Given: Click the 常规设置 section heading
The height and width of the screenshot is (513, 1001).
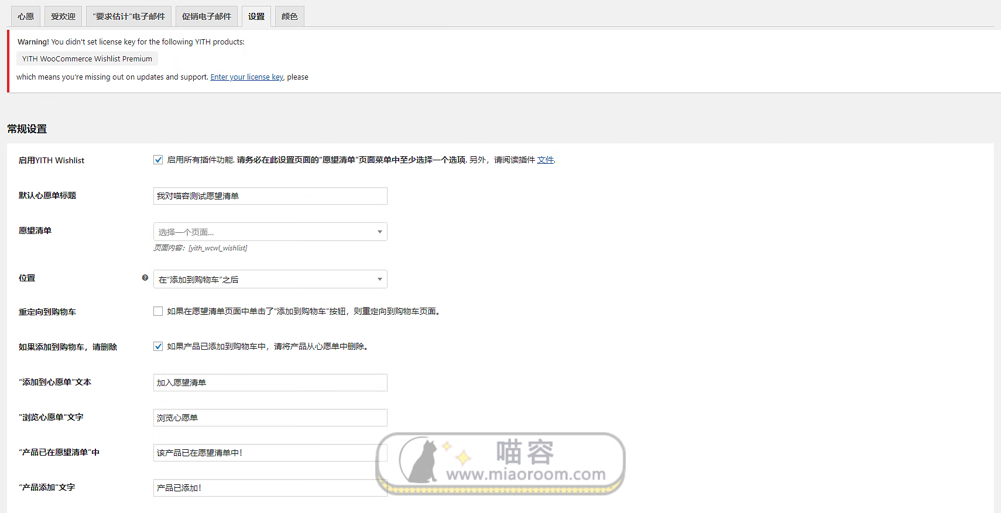Looking at the screenshot, I should (27, 129).
